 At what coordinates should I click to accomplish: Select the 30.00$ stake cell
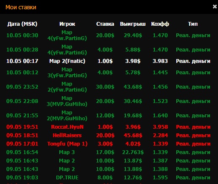click(105, 87)
